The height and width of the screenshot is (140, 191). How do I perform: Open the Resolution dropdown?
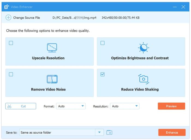125,106
